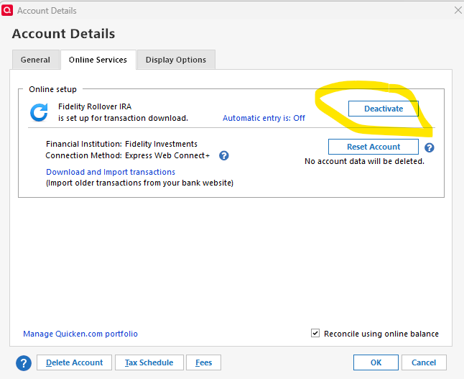Click Financial Institution: Fidelity Investments text
The image size is (464, 379).
pyautogui.click(x=121, y=144)
